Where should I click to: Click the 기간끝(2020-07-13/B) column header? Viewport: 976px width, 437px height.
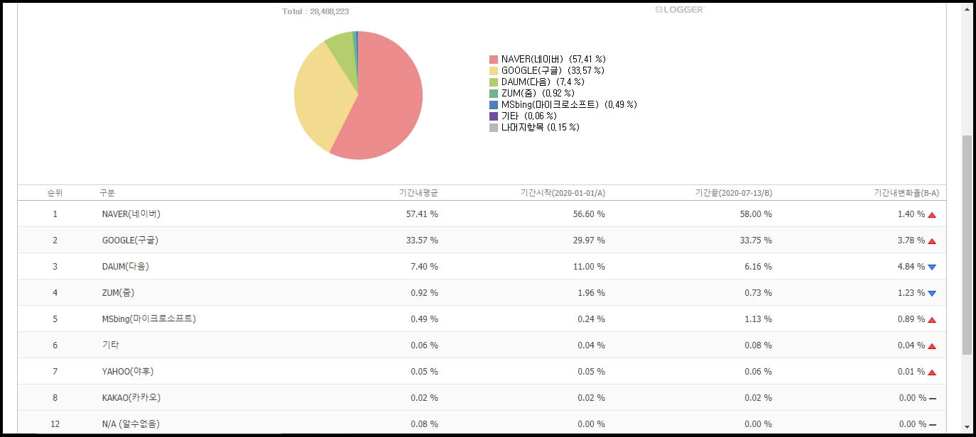click(734, 193)
